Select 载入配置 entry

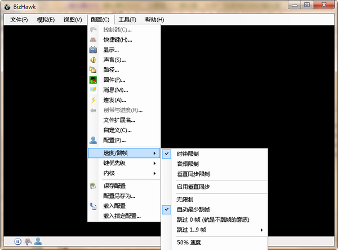[x=124, y=206]
